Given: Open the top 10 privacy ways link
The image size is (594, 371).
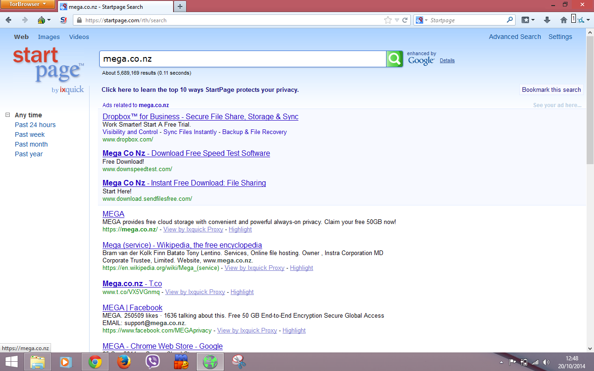Looking at the screenshot, I should point(200,90).
